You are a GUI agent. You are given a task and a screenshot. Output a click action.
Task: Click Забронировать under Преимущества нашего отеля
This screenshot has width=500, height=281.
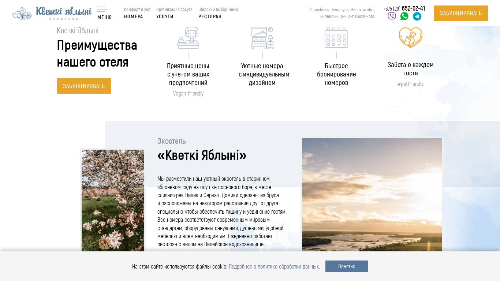(x=84, y=86)
